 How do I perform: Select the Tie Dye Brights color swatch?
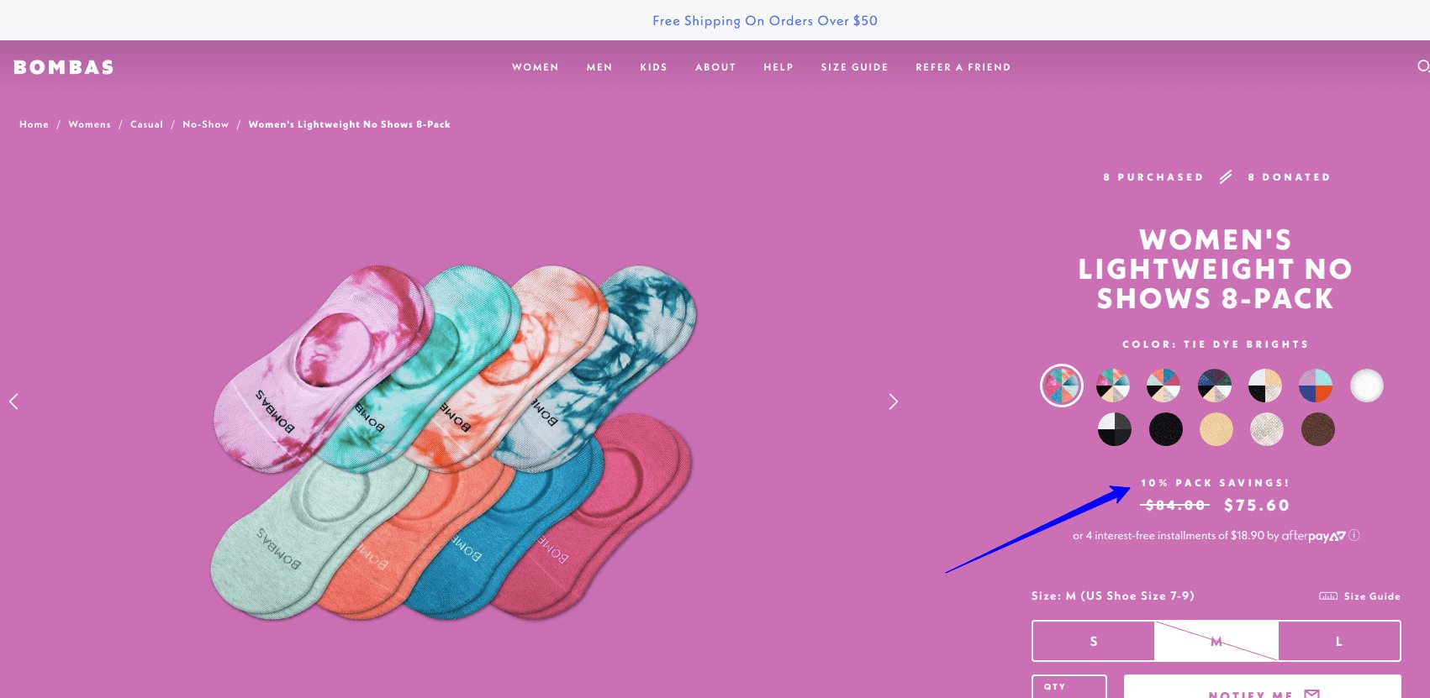click(1062, 386)
